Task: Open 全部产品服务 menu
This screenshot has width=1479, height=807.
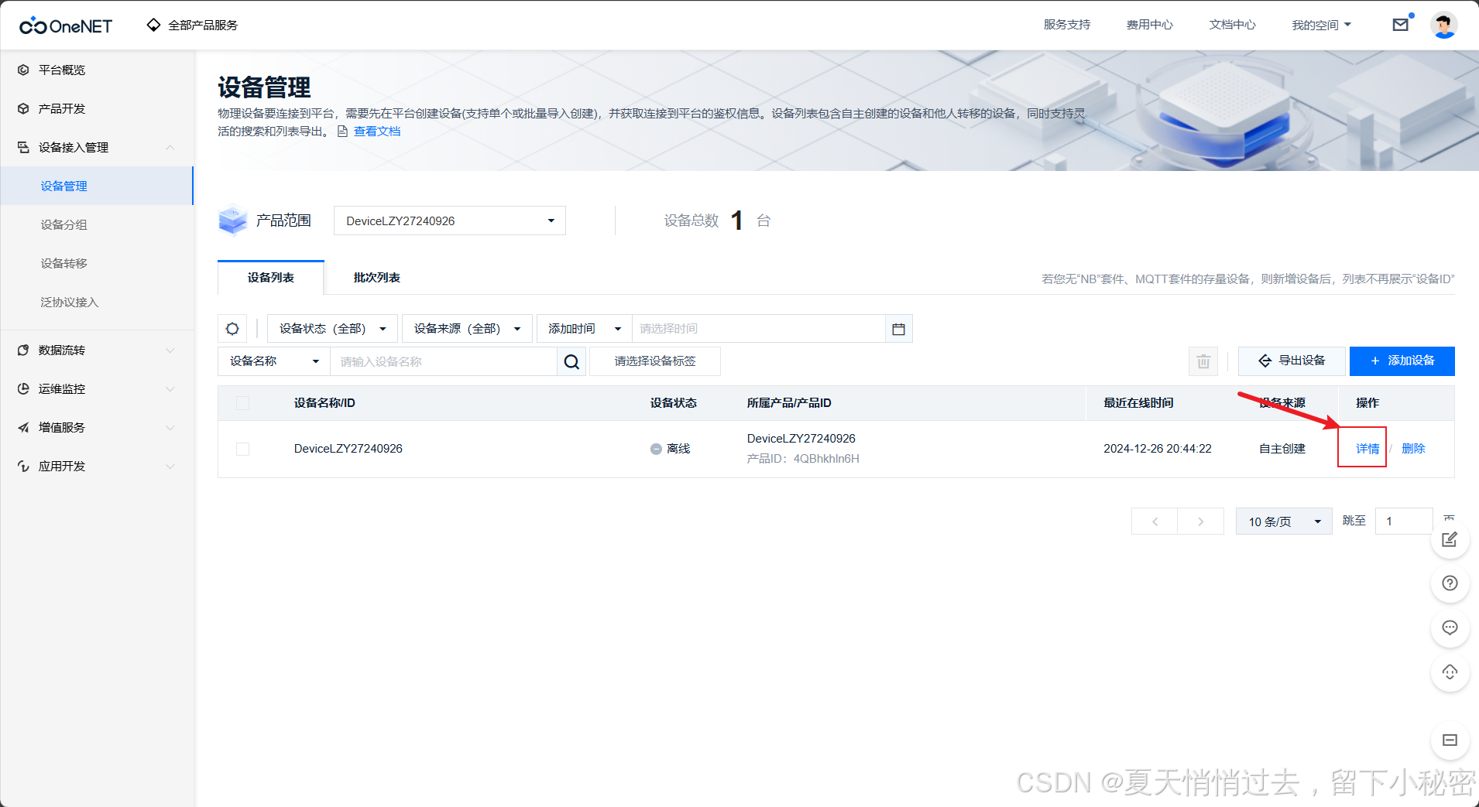Action: 193,25
